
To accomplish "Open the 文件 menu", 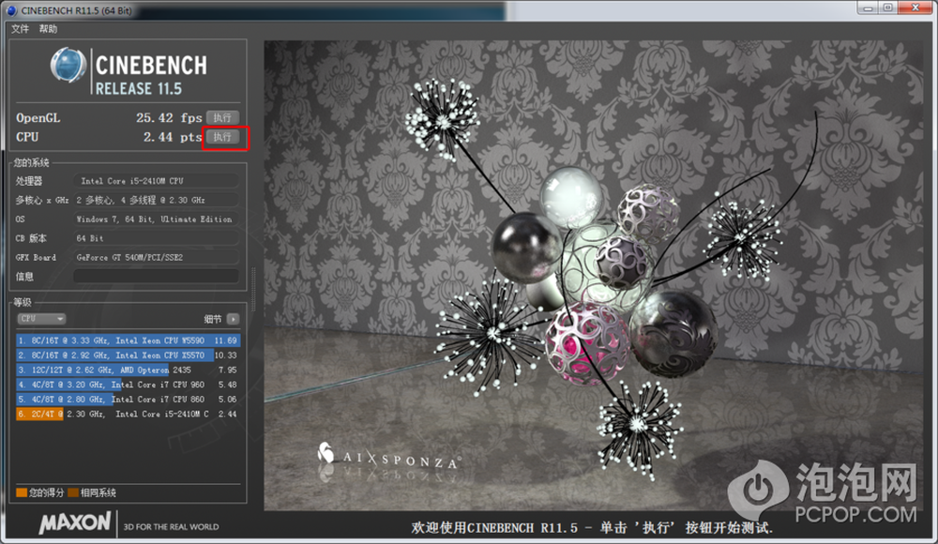I will coord(20,29).
